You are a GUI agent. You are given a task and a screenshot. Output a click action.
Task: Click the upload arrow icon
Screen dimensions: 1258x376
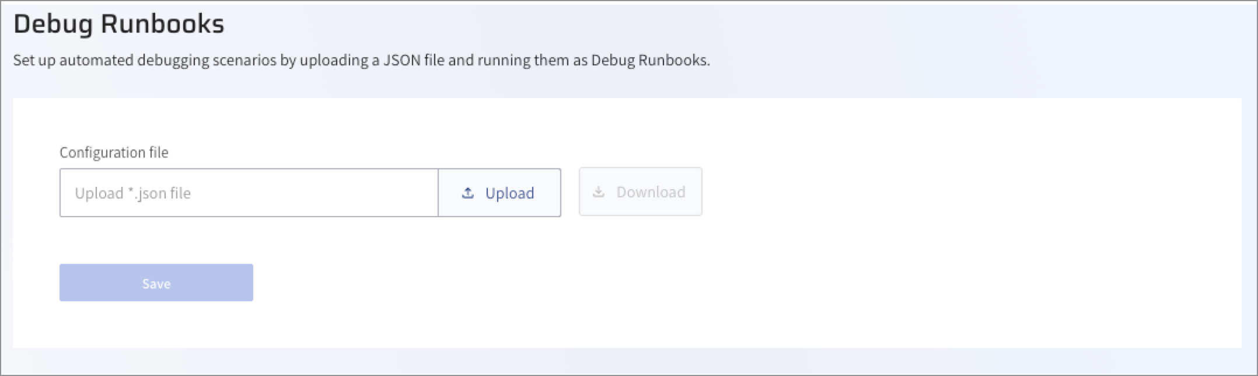[468, 193]
